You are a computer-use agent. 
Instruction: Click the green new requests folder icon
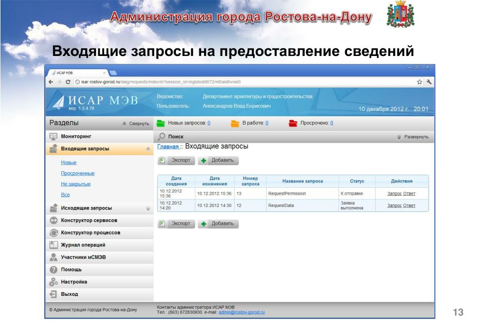click(161, 123)
